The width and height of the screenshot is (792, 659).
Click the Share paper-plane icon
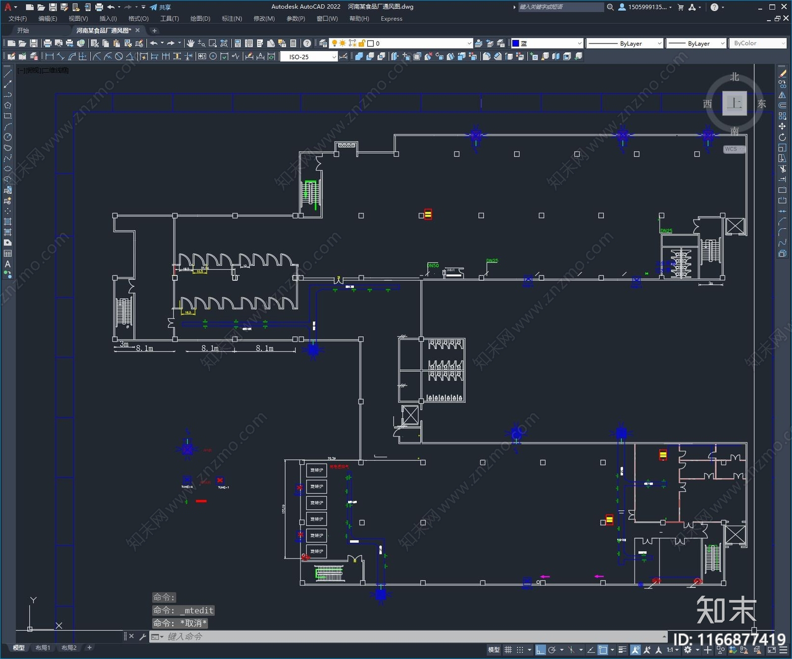click(x=154, y=7)
